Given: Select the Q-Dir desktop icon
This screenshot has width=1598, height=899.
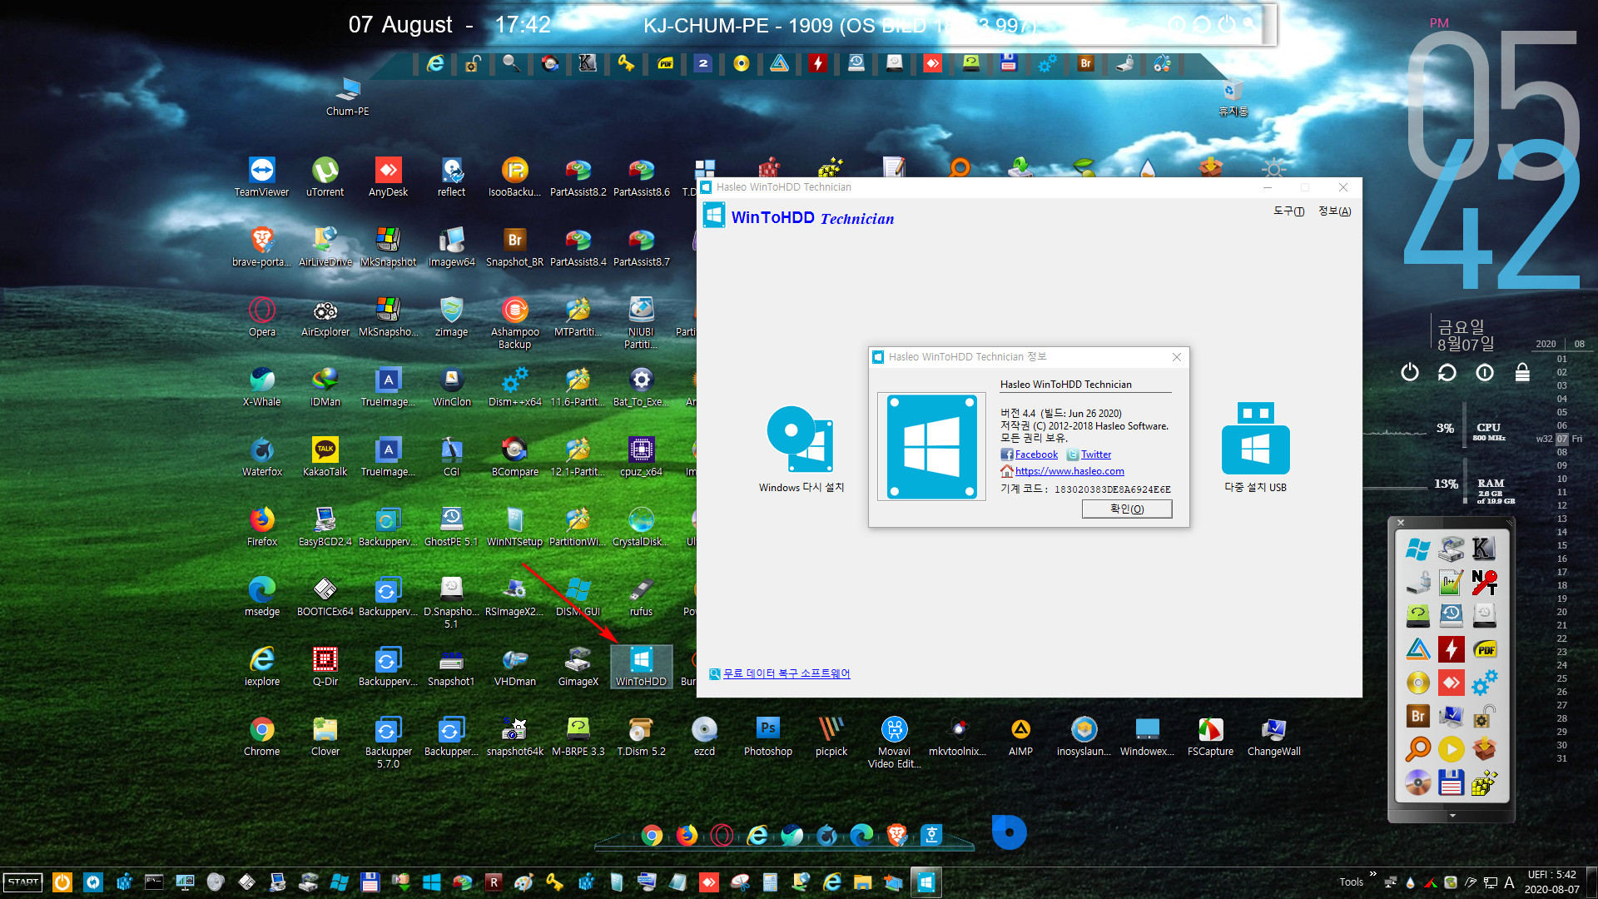Looking at the screenshot, I should pos(325,667).
